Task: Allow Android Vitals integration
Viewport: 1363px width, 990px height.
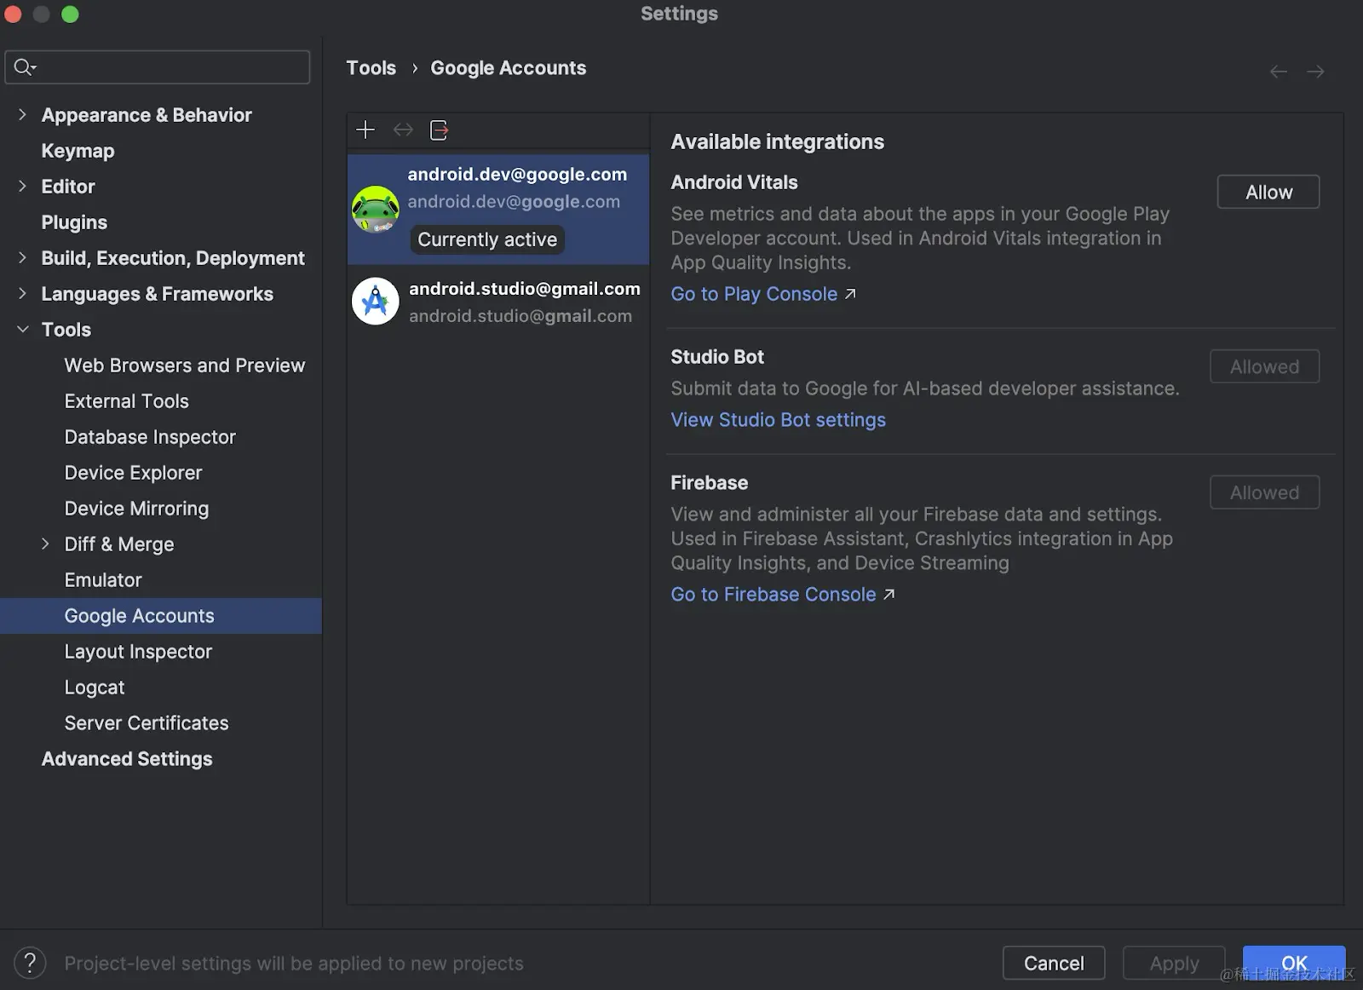Action: click(x=1268, y=192)
